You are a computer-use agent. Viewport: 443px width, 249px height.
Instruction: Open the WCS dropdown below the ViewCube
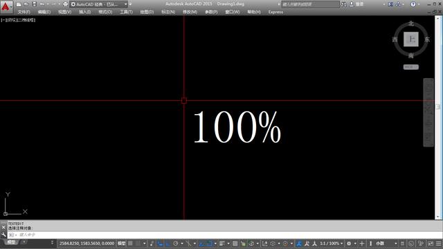[x=411, y=67]
